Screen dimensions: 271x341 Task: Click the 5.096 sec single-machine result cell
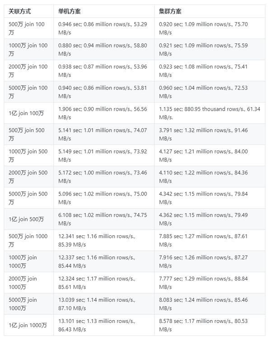(x=103, y=198)
